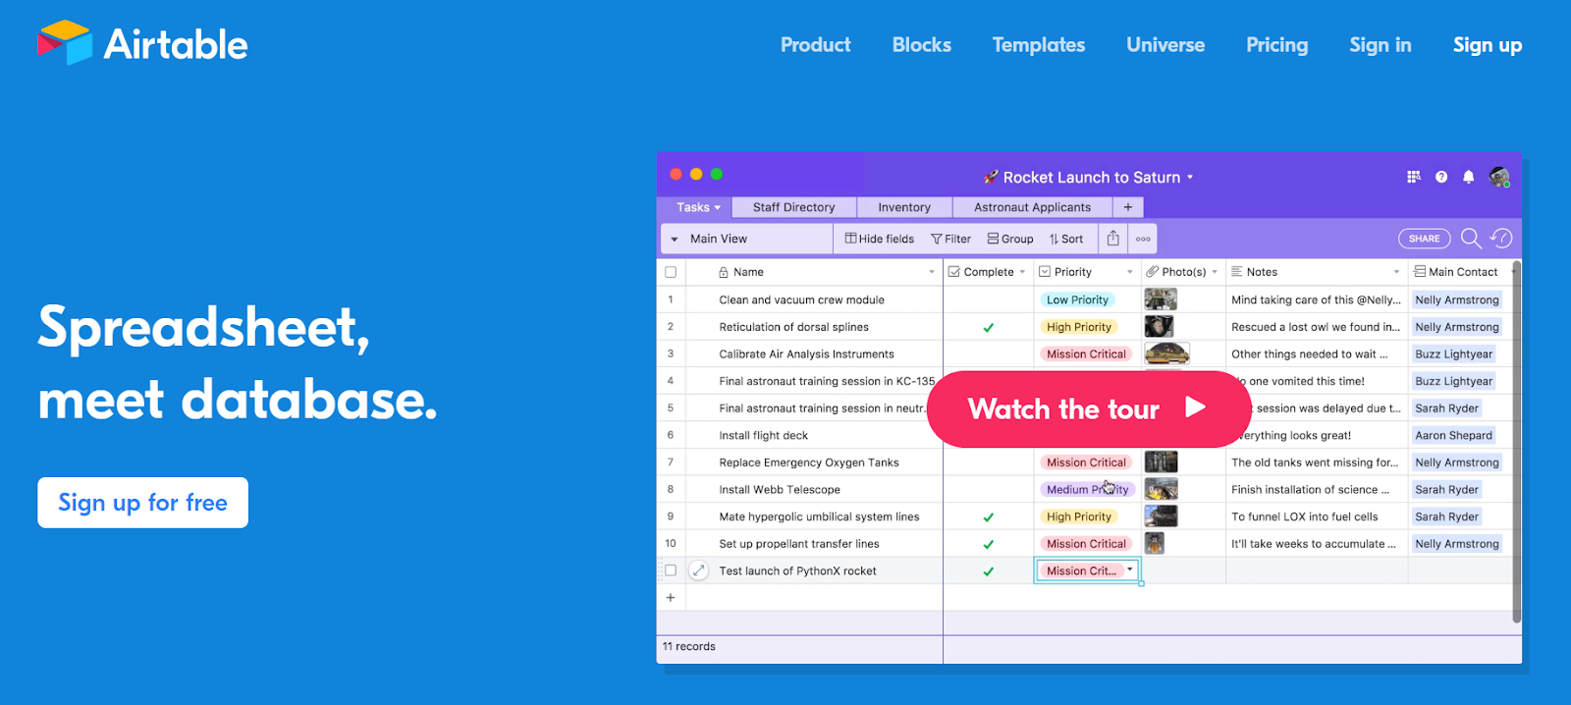Screen dimensions: 1571x705
Task: Add a new record with plus icon
Action: coord(671,597)
